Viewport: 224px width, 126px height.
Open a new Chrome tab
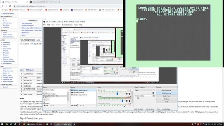[59, 2]
